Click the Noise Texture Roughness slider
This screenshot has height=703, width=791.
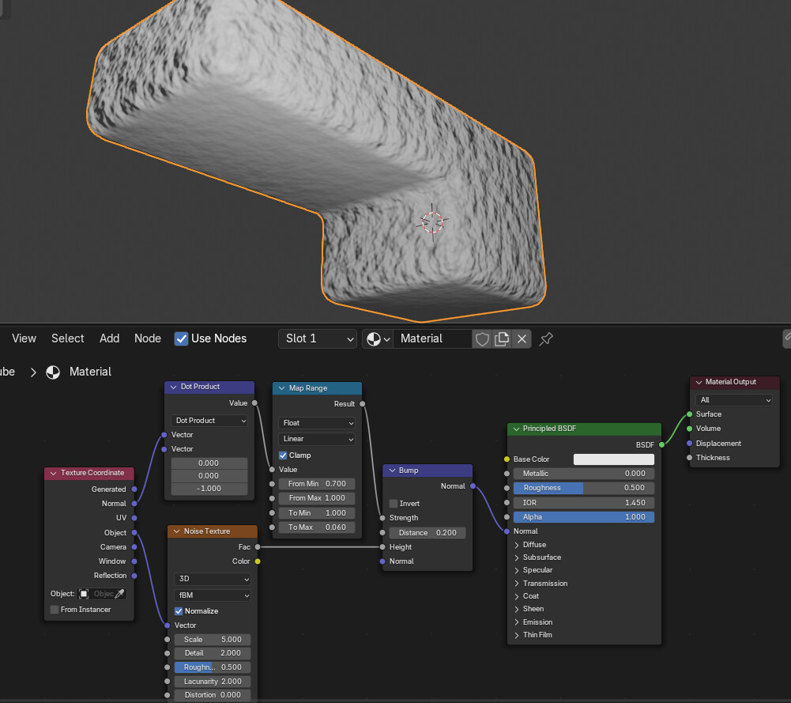click(x=213, y=667)
